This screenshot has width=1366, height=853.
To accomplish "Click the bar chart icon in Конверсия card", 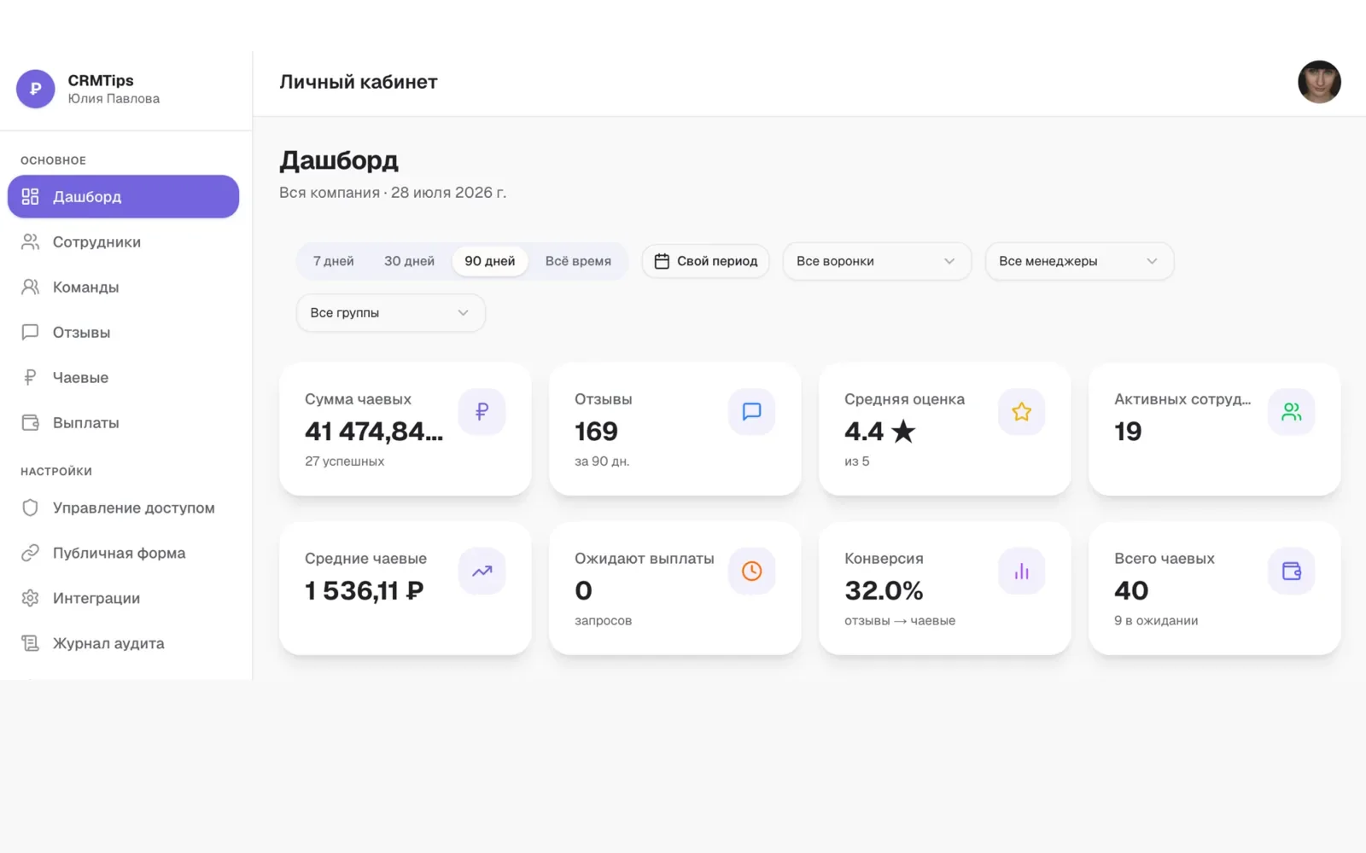I will 1021,572.
